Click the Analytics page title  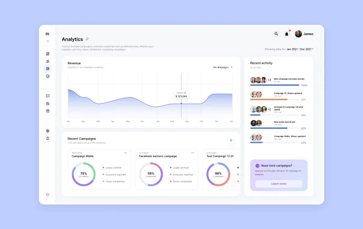(72, 39)
